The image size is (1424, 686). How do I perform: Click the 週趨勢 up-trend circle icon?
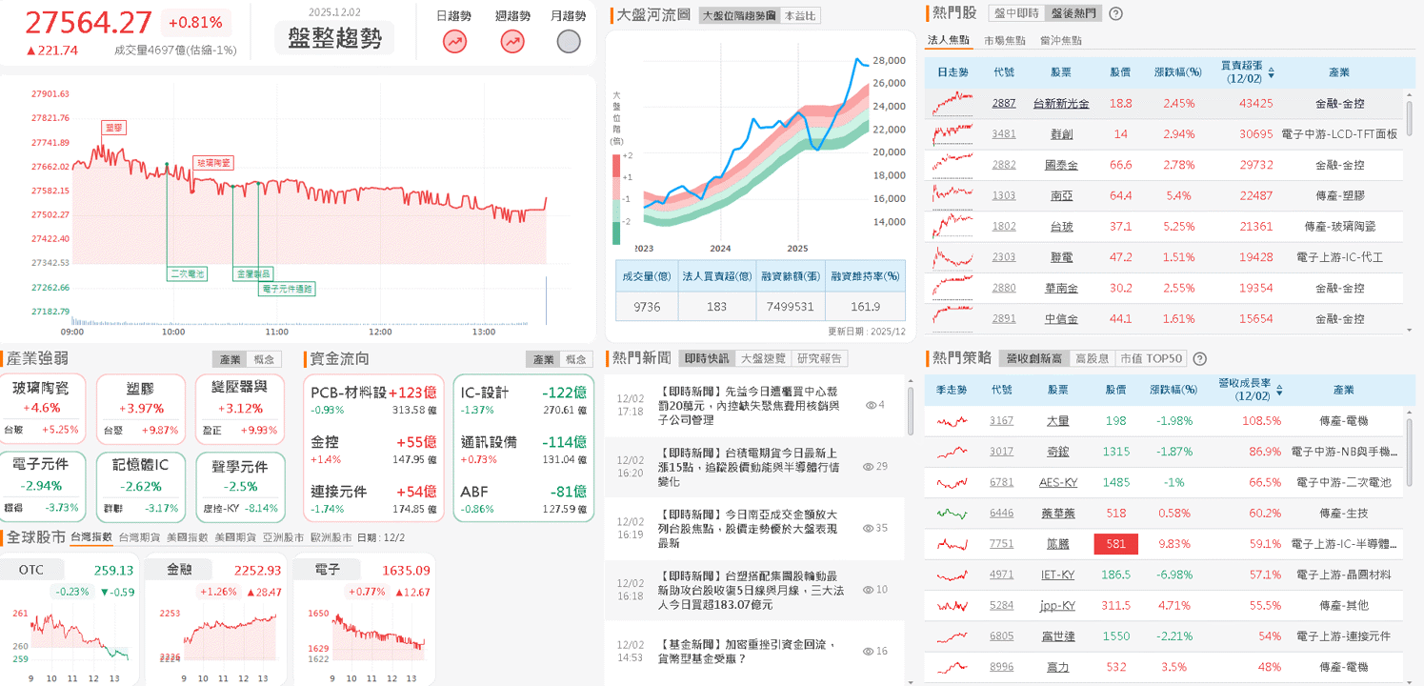point(512,41)
